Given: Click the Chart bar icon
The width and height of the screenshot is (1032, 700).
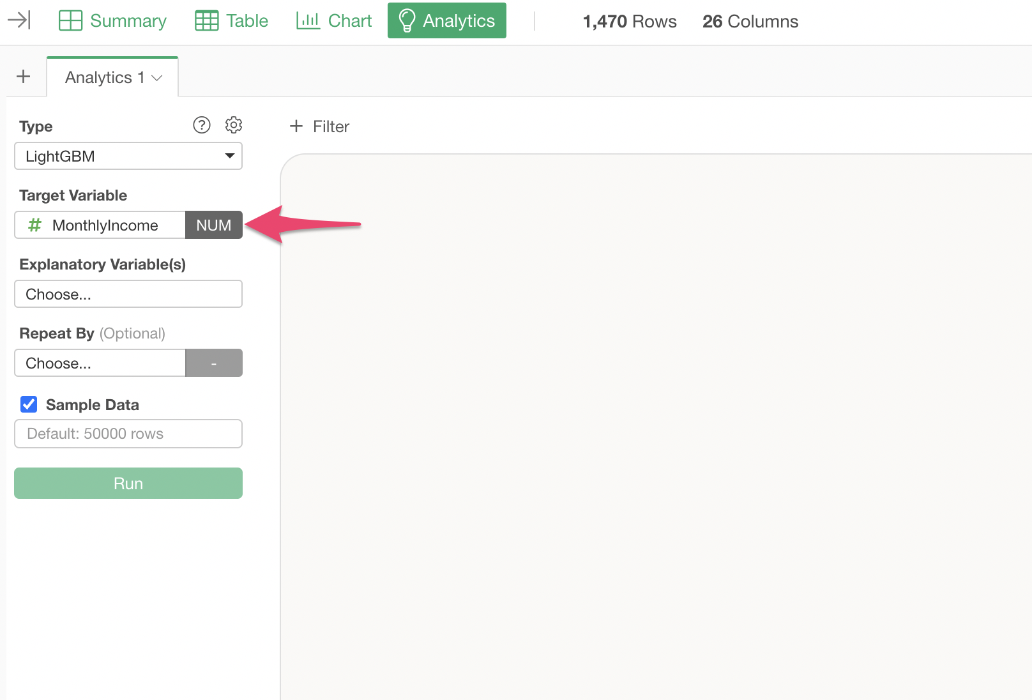Looking at the screenshot, I should (308, 20).
